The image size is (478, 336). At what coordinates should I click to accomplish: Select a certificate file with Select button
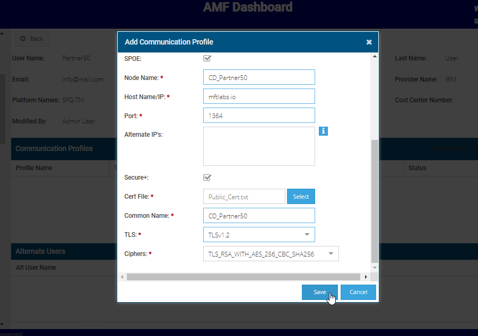tap(301, 197)
